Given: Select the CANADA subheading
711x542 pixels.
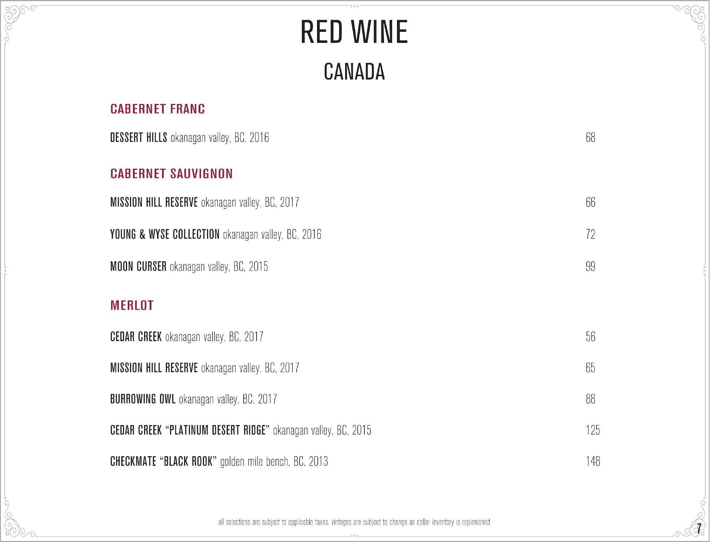Looking at the screenshot, I should pos(354,72).
